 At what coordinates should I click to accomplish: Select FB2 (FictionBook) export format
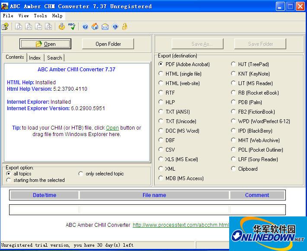coord(253,112)
